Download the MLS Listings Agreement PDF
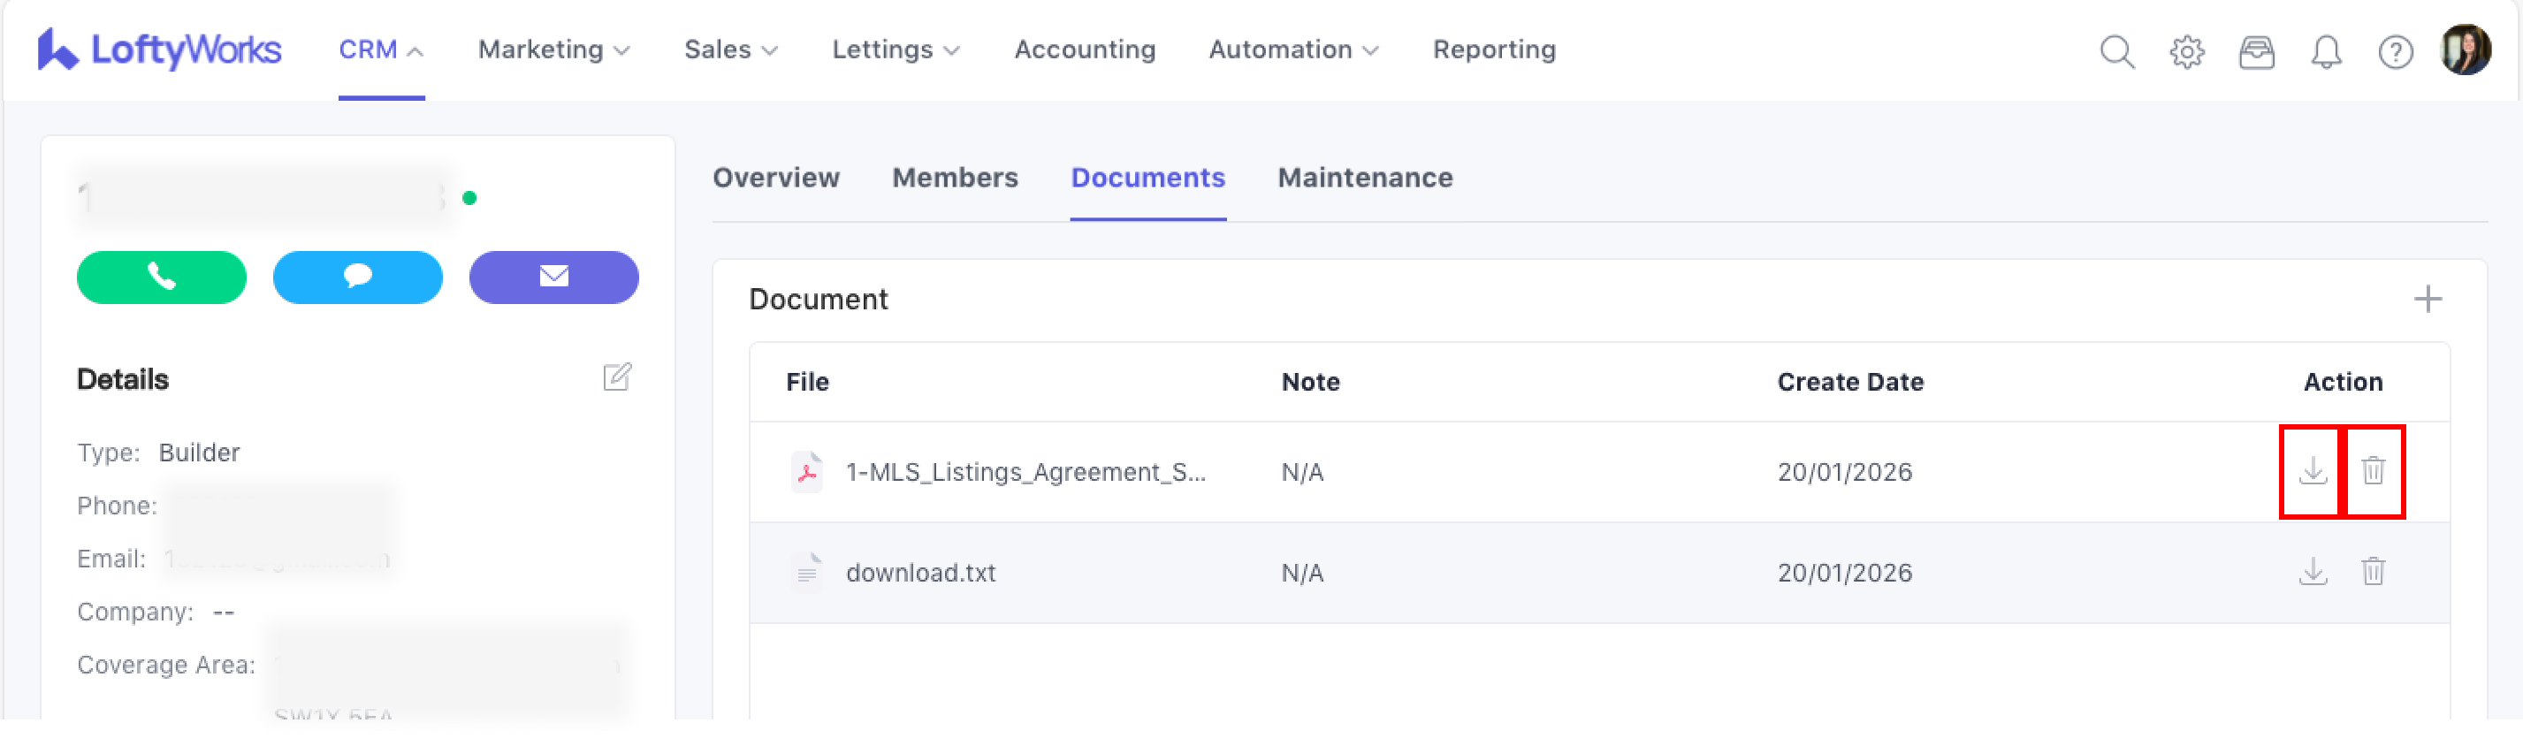This screenshot has width=2523, height=738. 2313,471
